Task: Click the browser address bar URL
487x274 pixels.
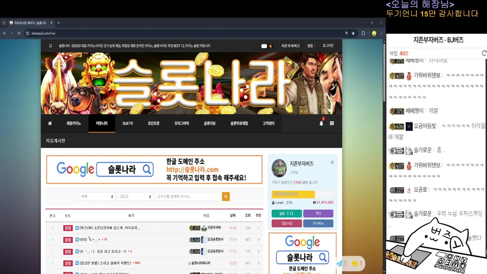Action: click(43, 33)
